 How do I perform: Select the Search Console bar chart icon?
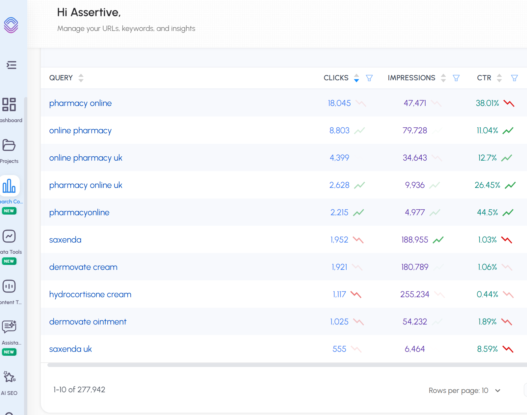[9, 186]
